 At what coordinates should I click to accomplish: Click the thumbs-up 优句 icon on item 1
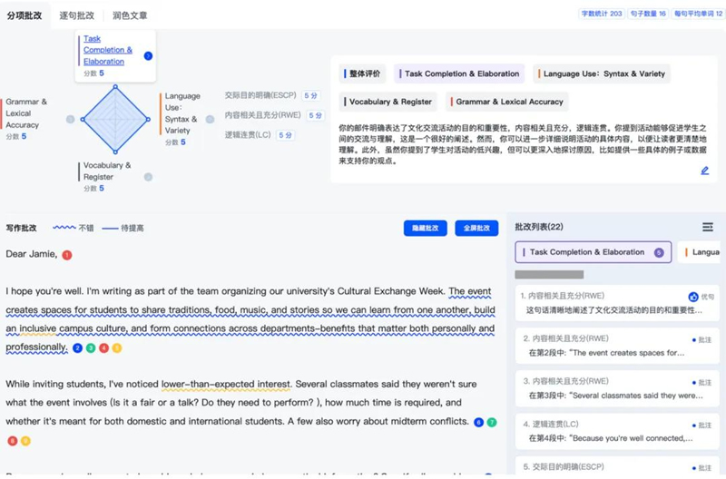[x=694, y=297]
